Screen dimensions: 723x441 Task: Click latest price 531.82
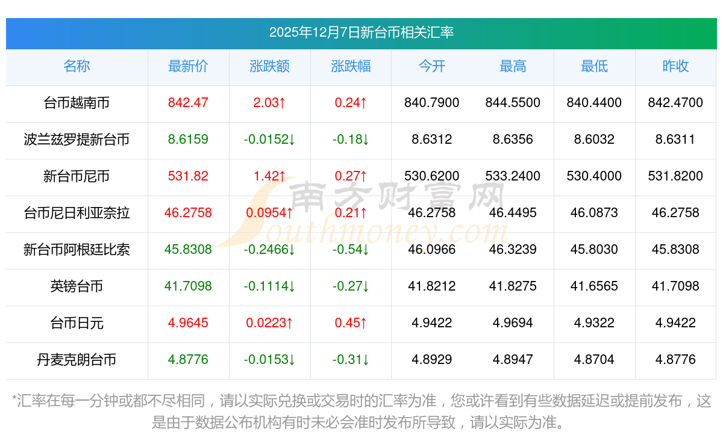(x=188, y=176)
